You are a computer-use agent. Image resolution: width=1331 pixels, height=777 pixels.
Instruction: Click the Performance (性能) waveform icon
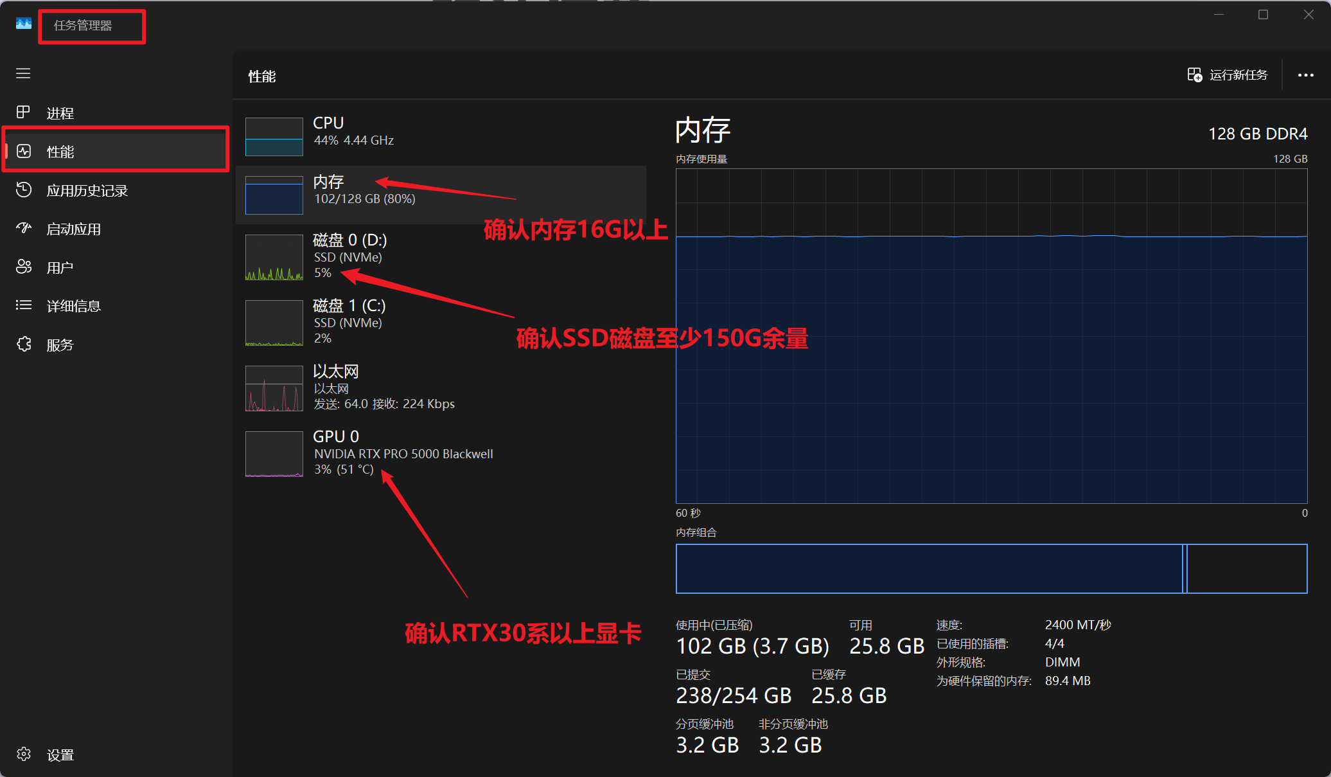point(23,151)
